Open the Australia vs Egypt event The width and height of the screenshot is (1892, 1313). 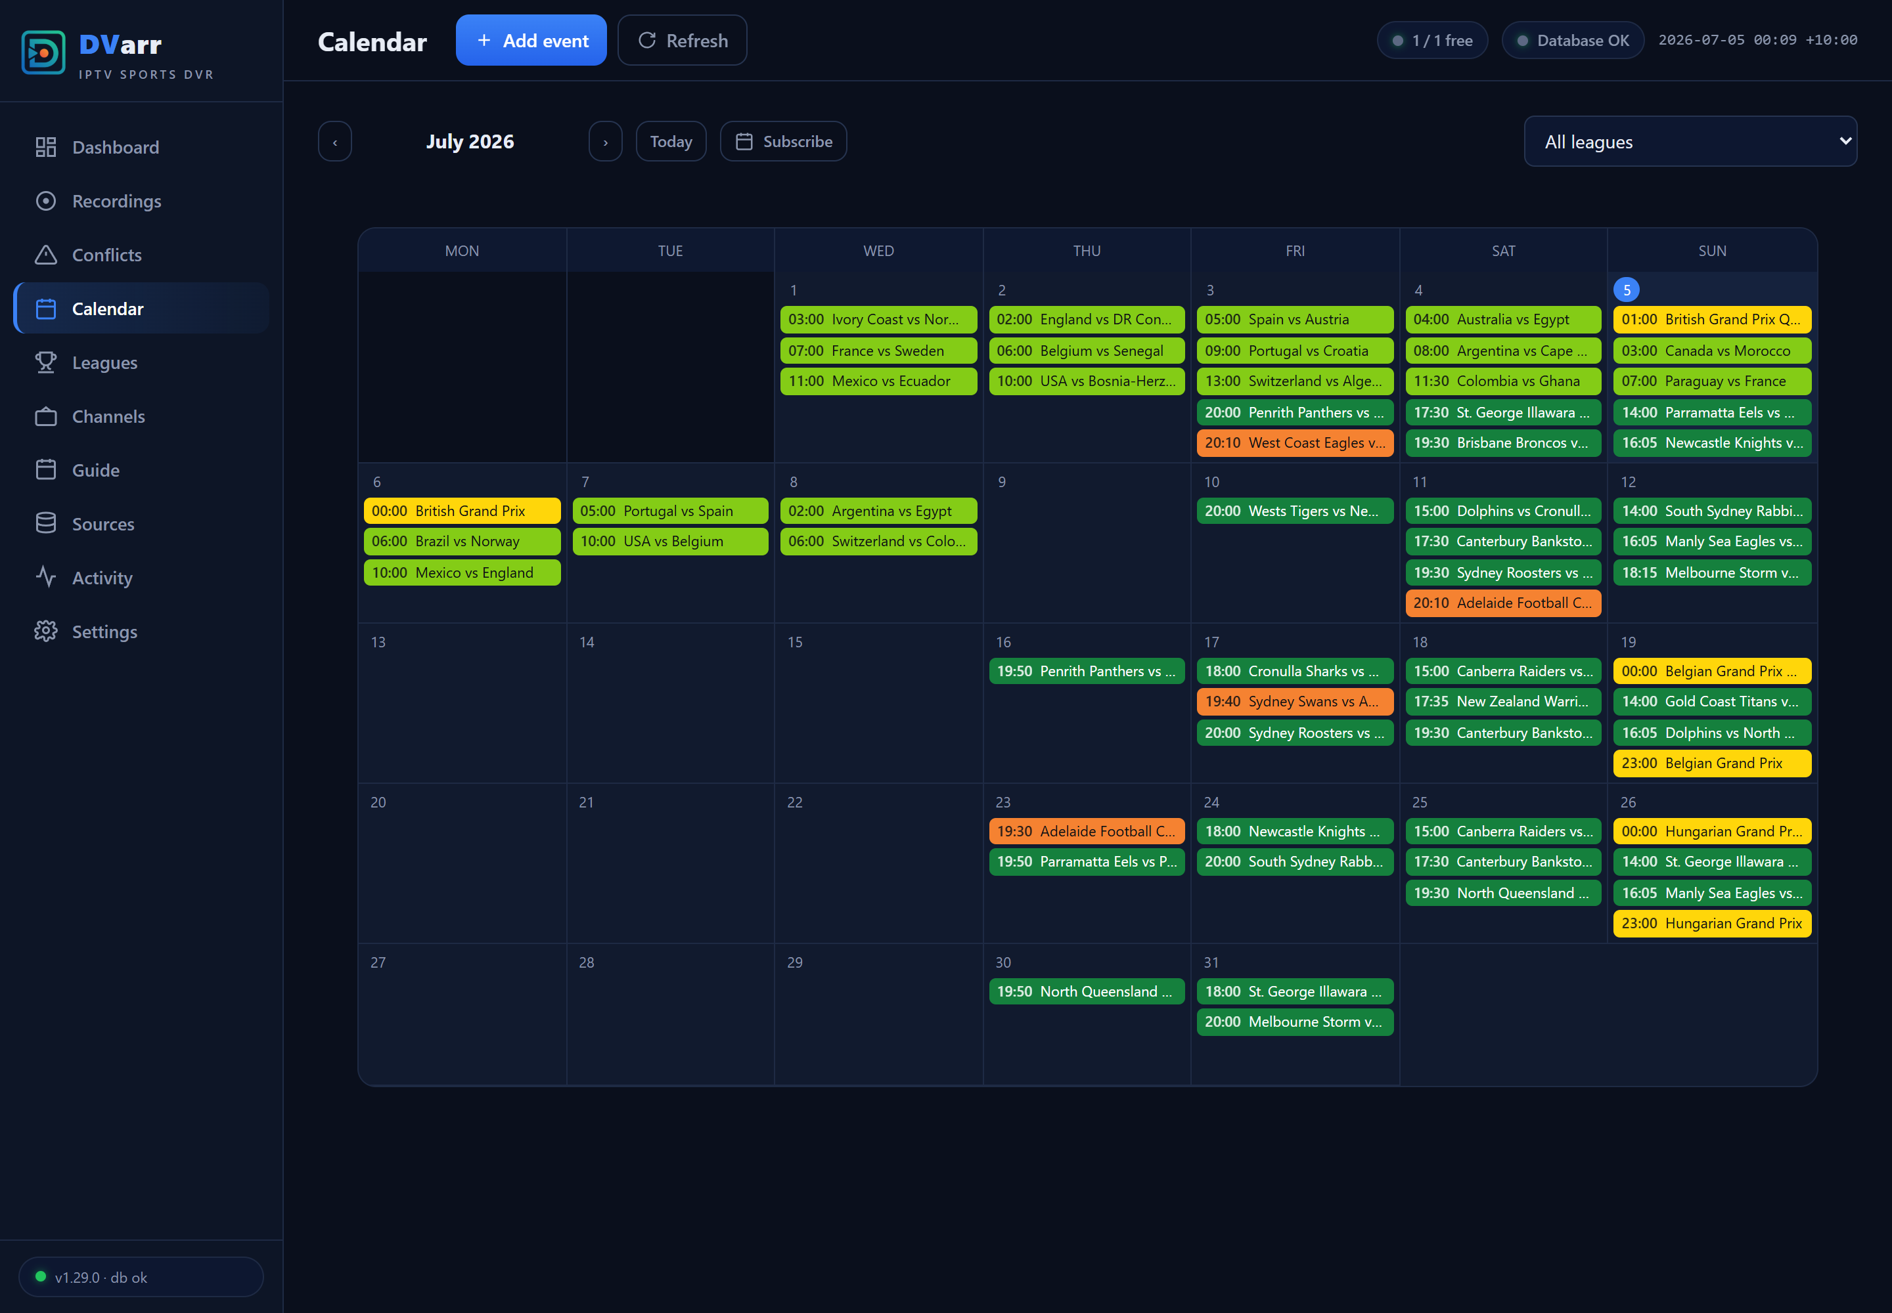[x=1502, y=319]
